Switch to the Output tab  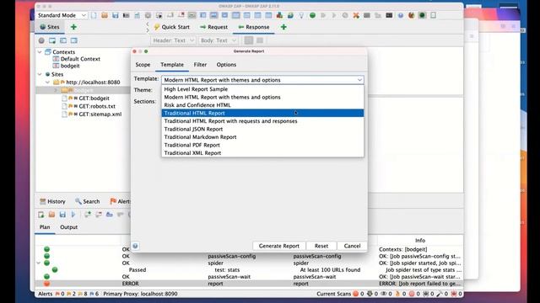68,227
